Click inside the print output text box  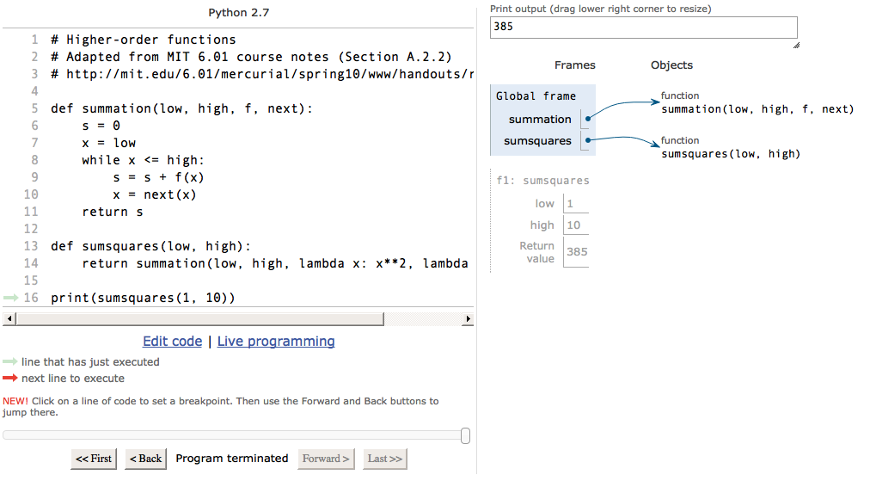point(644,28)
